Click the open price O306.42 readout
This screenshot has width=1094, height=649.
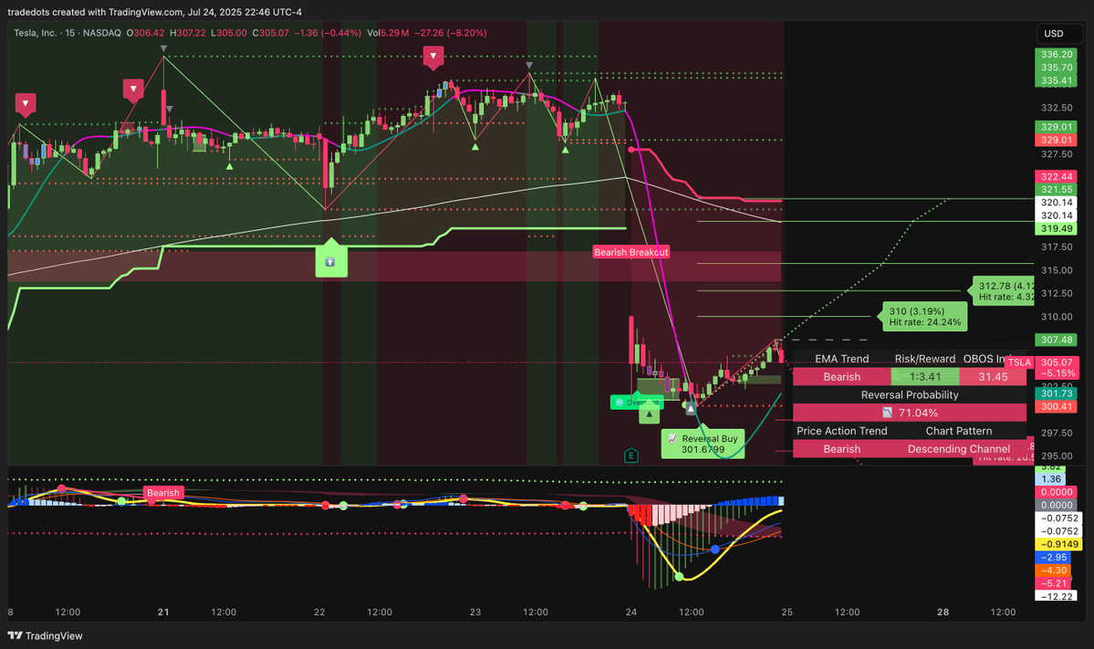(145, 33)
